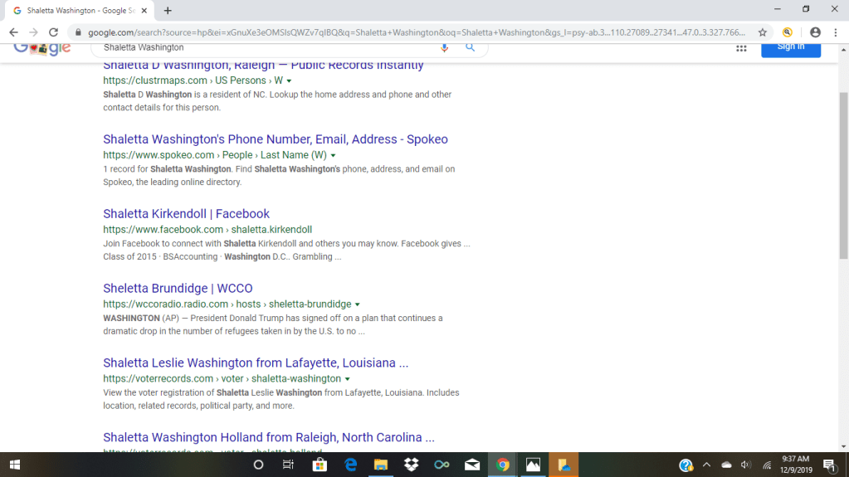Open Sheletta Brundidge WCCO result

(x=178, y=289)
